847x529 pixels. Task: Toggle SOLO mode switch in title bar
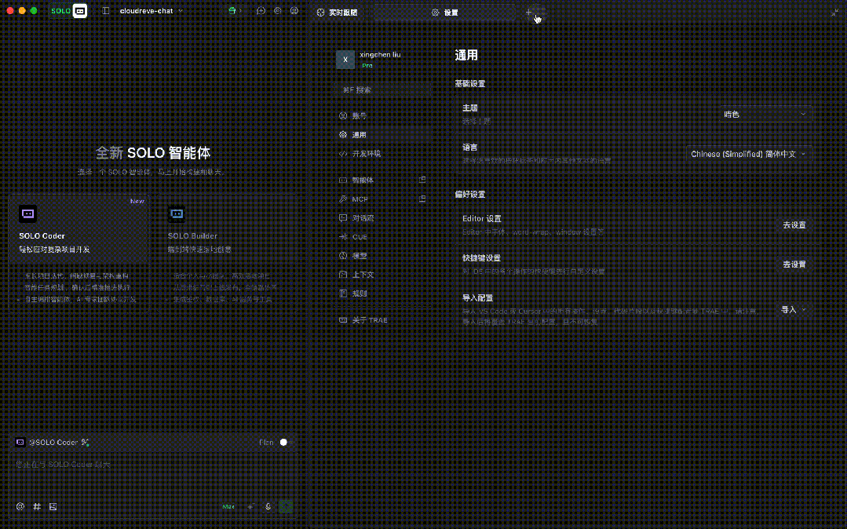[x=68, y=11]
